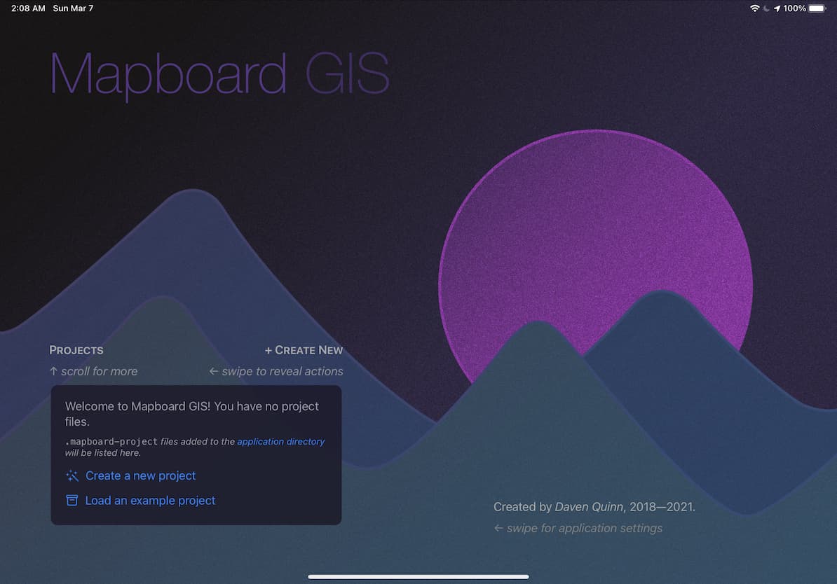This screenshot has height=584, width=837.
Task: Click the Welcome to Mapboard GIS message text
Action: pos(191,414)
